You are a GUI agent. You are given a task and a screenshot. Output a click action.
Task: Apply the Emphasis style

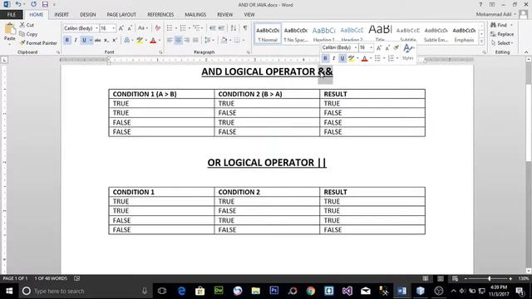click(x=464, y=34)
